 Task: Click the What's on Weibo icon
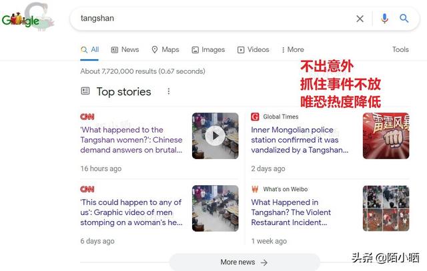tap(255, 189)
